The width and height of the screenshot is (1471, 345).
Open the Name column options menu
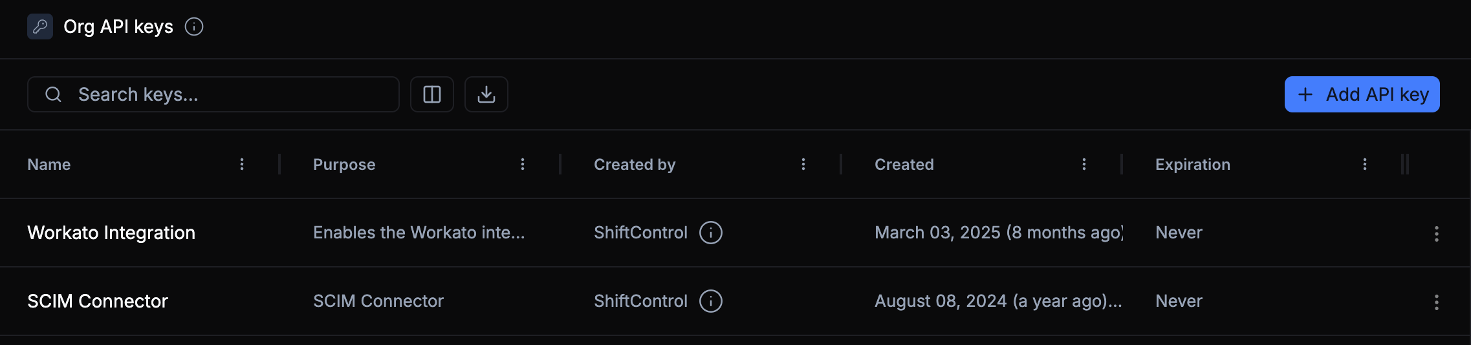click(242, 164)
